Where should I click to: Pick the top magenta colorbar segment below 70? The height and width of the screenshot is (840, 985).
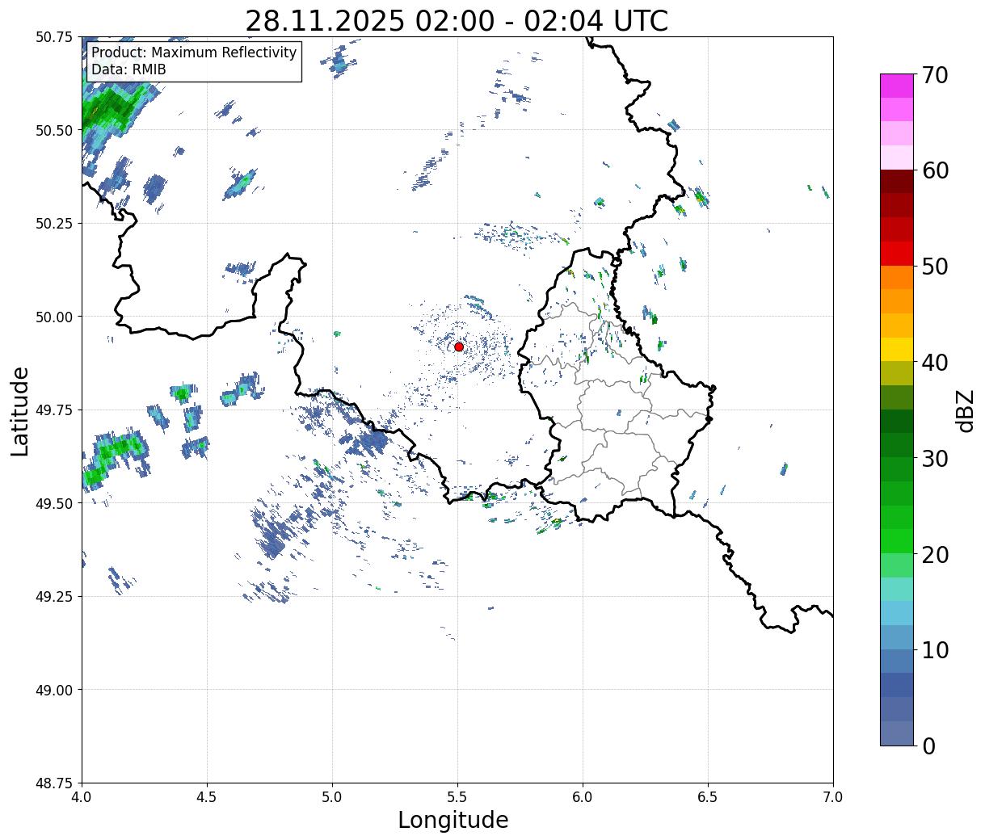pyautogui.click(x=897, y=86)
